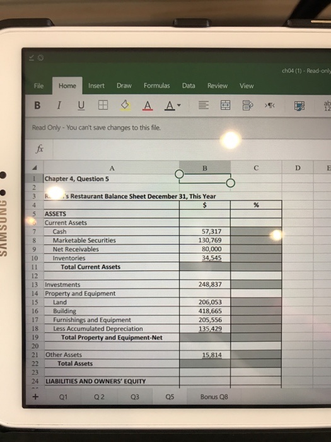Open the Formulas ribbon tab
Screen dimensions: 331x442
pyautogui.click(x=157, y=86)
